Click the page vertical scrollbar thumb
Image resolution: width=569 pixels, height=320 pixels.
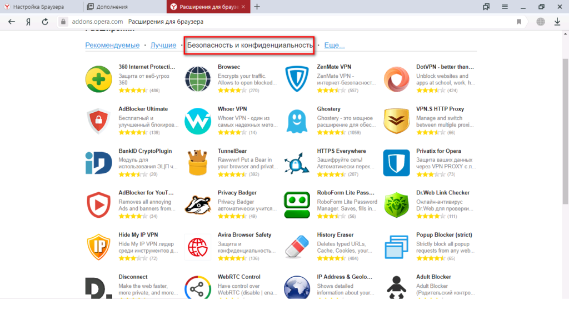click(565, 131)
